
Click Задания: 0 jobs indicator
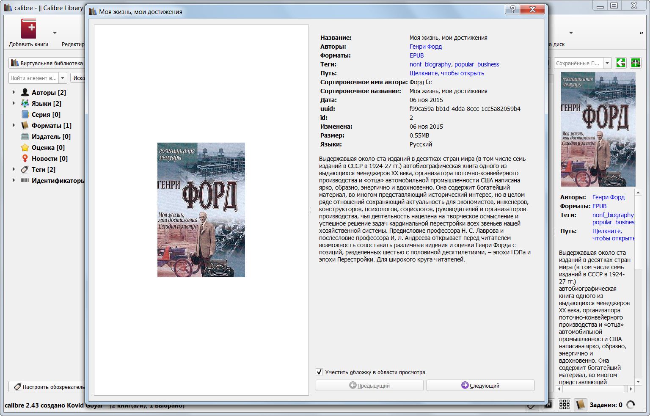[x=606, y=405]
